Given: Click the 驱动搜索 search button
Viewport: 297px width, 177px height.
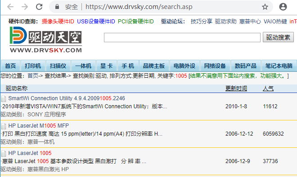Looking at the screenshot, I should click(278, 37).
